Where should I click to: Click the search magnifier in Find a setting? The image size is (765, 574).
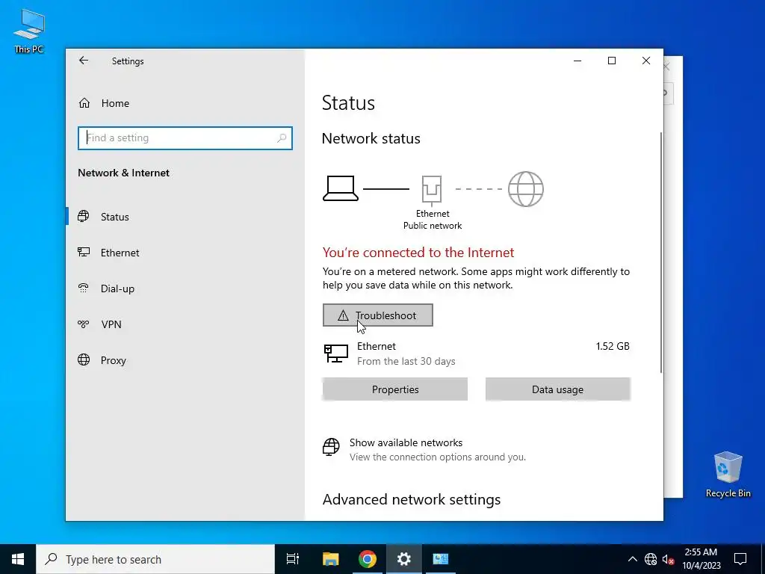[x=282, y=138]
